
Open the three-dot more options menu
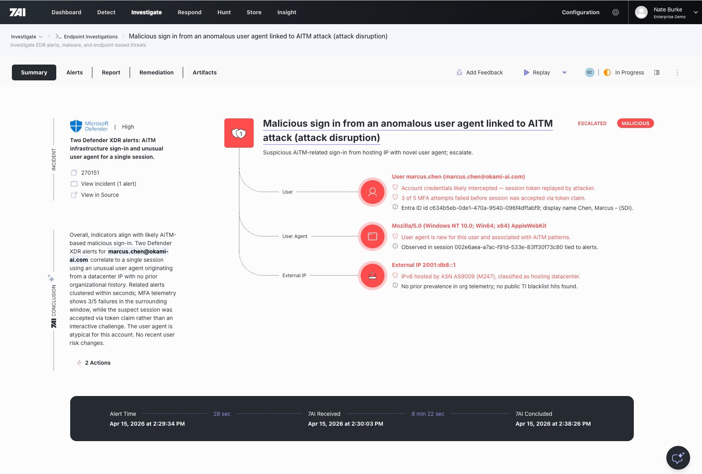pyautogui.click(x=677, y=72)
